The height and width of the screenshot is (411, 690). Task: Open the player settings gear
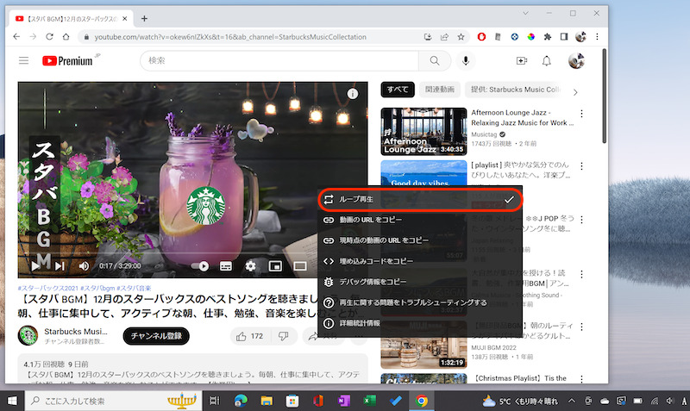point(250,266)
